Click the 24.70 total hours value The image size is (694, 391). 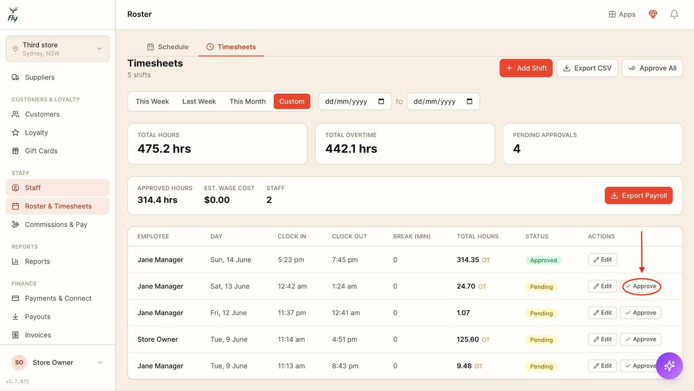(x=466, y=286)
